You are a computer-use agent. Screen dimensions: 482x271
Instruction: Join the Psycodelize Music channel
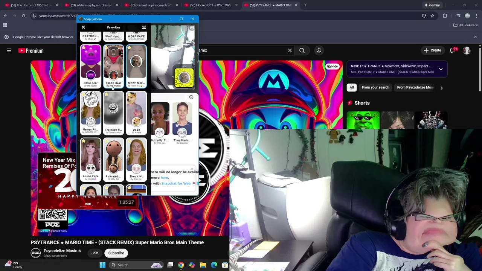95,253
